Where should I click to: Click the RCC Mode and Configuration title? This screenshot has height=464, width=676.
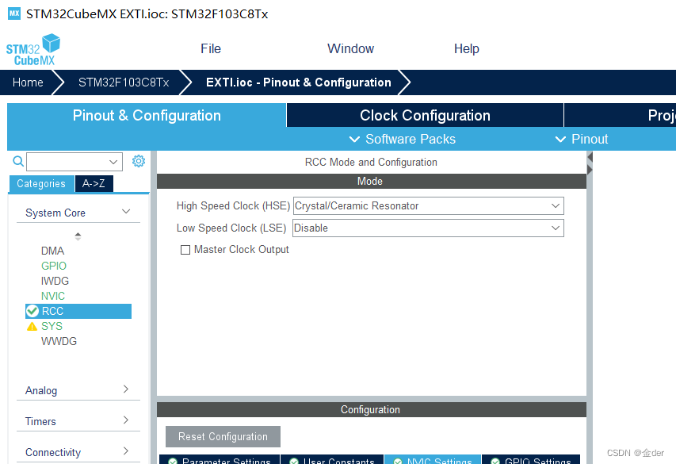(x=371, y=163)
